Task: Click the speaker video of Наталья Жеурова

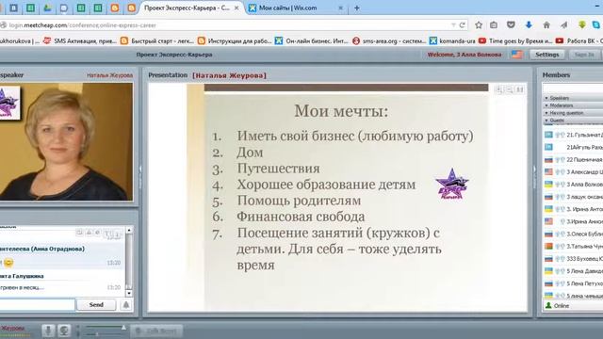Action: tap(66, 141)
